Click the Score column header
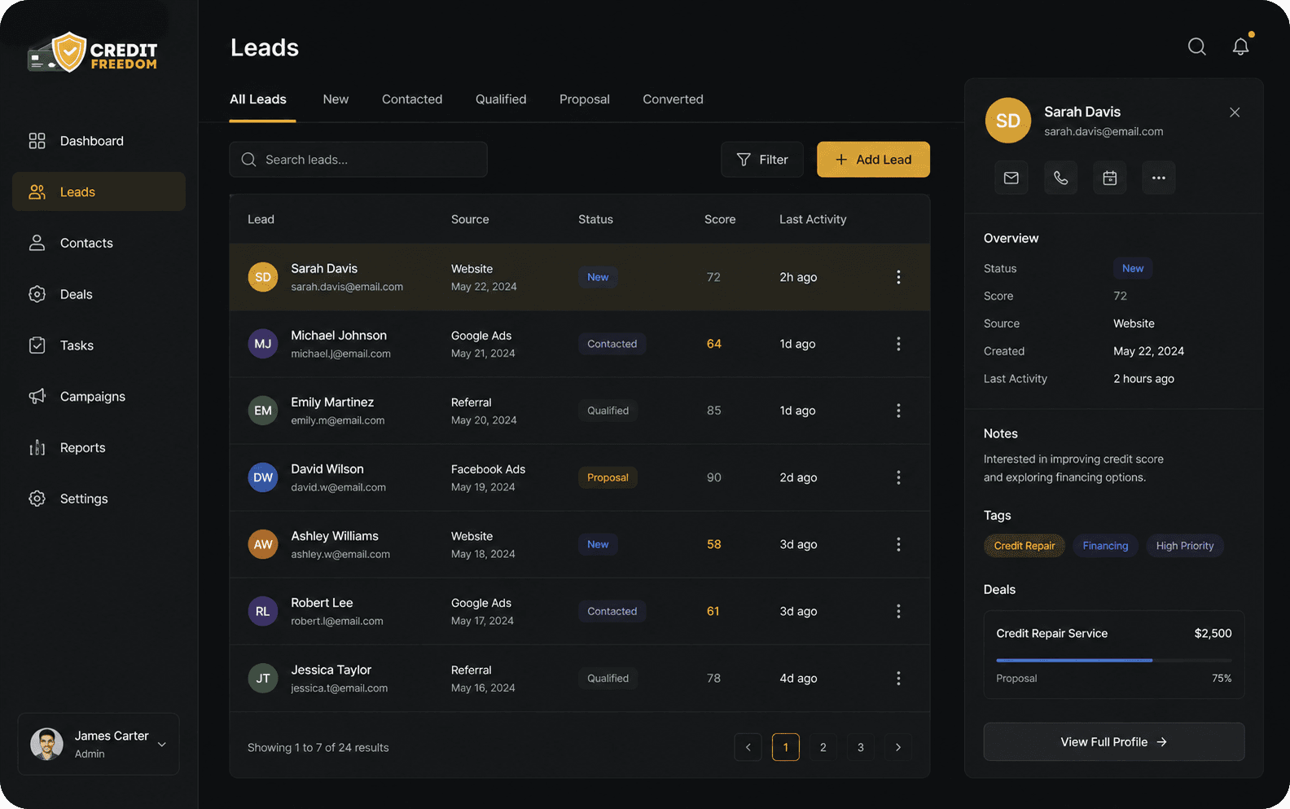Image resolution: width=1290 pixels, height=809 pixels. (720, 219)
